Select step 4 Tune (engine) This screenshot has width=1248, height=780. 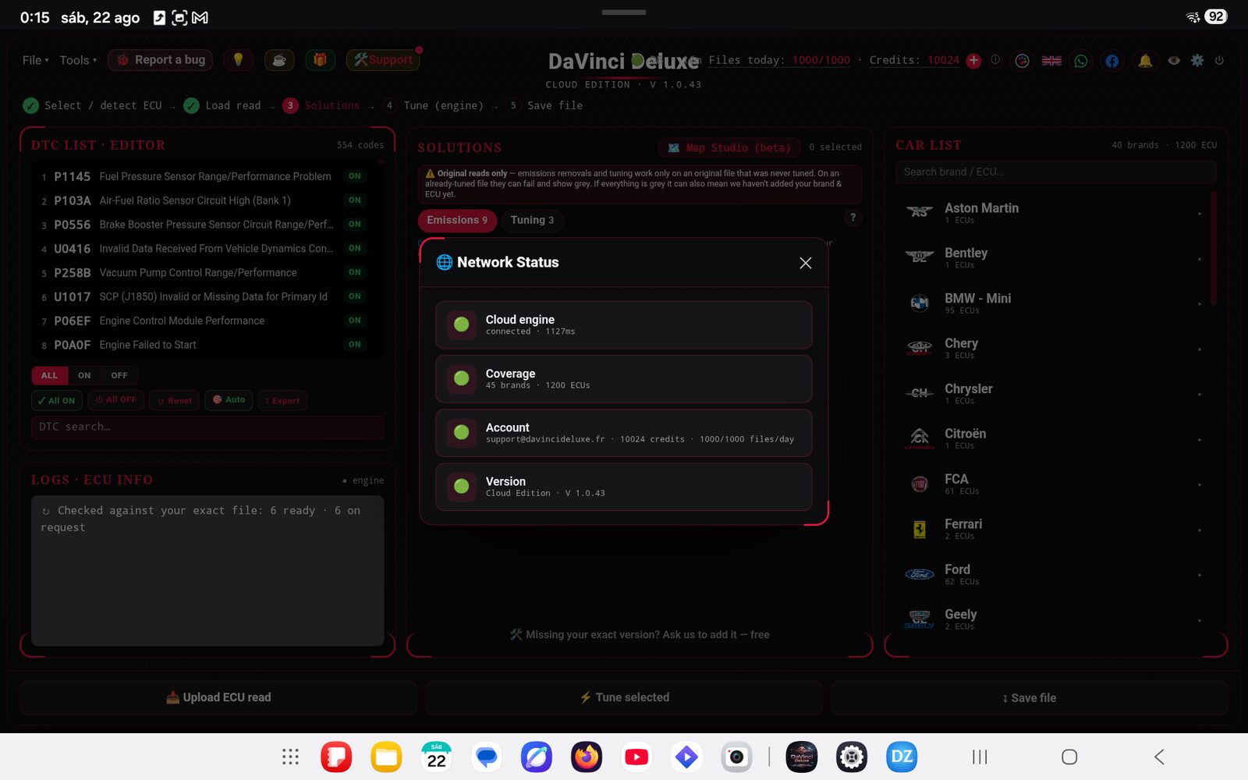tap(434, 105)
